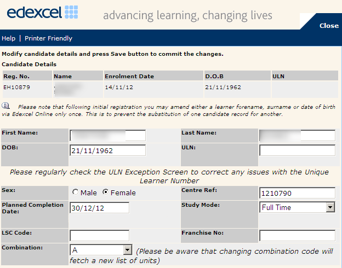Focus the First Name input field

(108, 135)
